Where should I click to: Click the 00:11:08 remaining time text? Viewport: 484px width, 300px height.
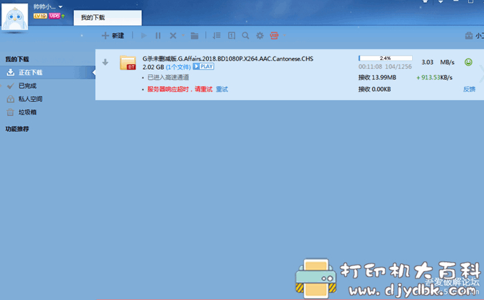pos(370,66)
